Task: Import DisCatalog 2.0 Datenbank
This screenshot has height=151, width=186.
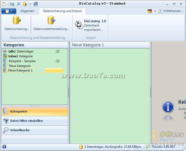Action: pyautogui.click(x=90, y=25)
